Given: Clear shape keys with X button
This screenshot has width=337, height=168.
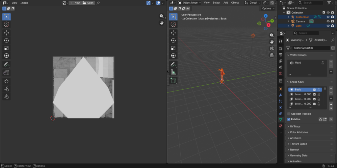Looking at the screenshot, I should coord(331,119).
